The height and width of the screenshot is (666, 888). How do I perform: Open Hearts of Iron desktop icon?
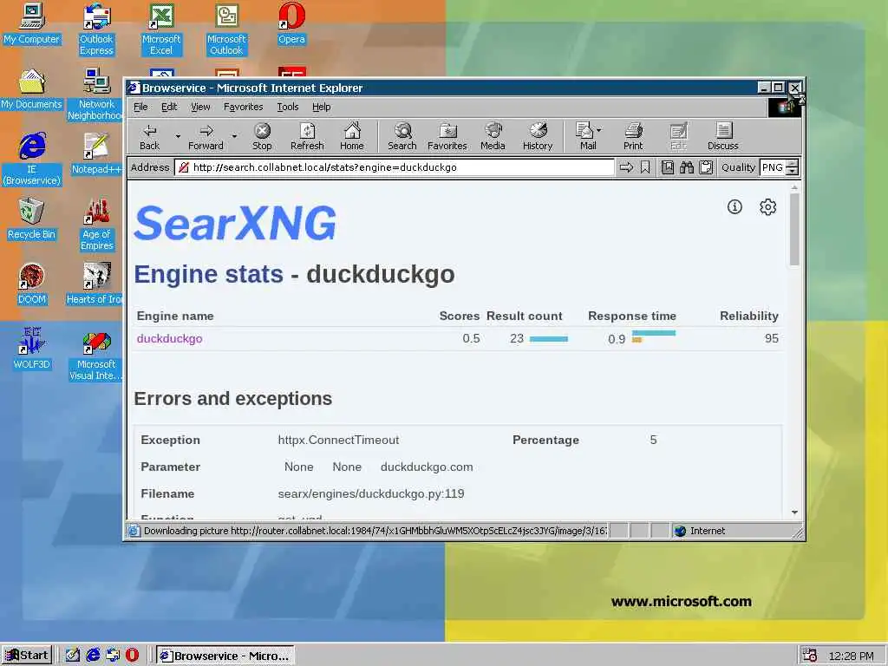(95, 284)
